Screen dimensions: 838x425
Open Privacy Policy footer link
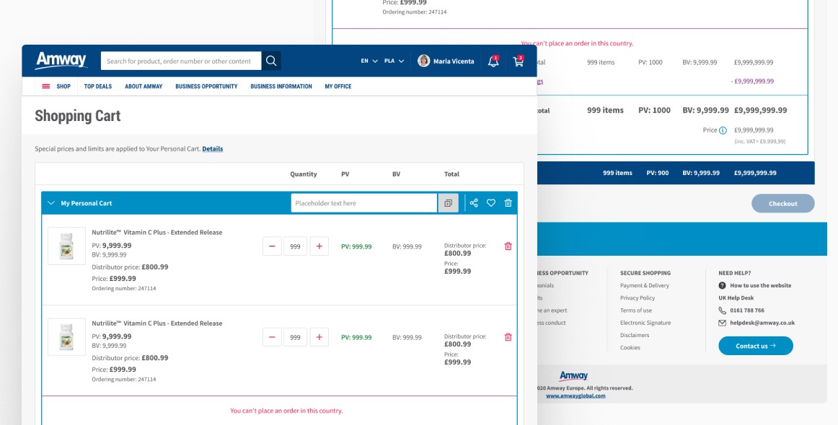(638, 298)
